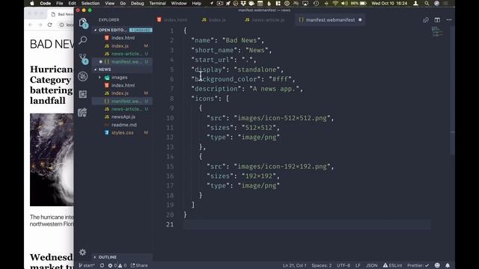
Task: Click the Prettier status bar item
Action: pyautogui.click(x=418, y=265)
